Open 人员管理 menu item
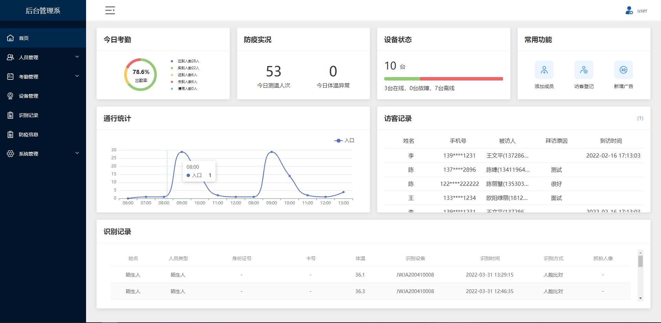This screenshot has width=661, height=323. [43, 57]
